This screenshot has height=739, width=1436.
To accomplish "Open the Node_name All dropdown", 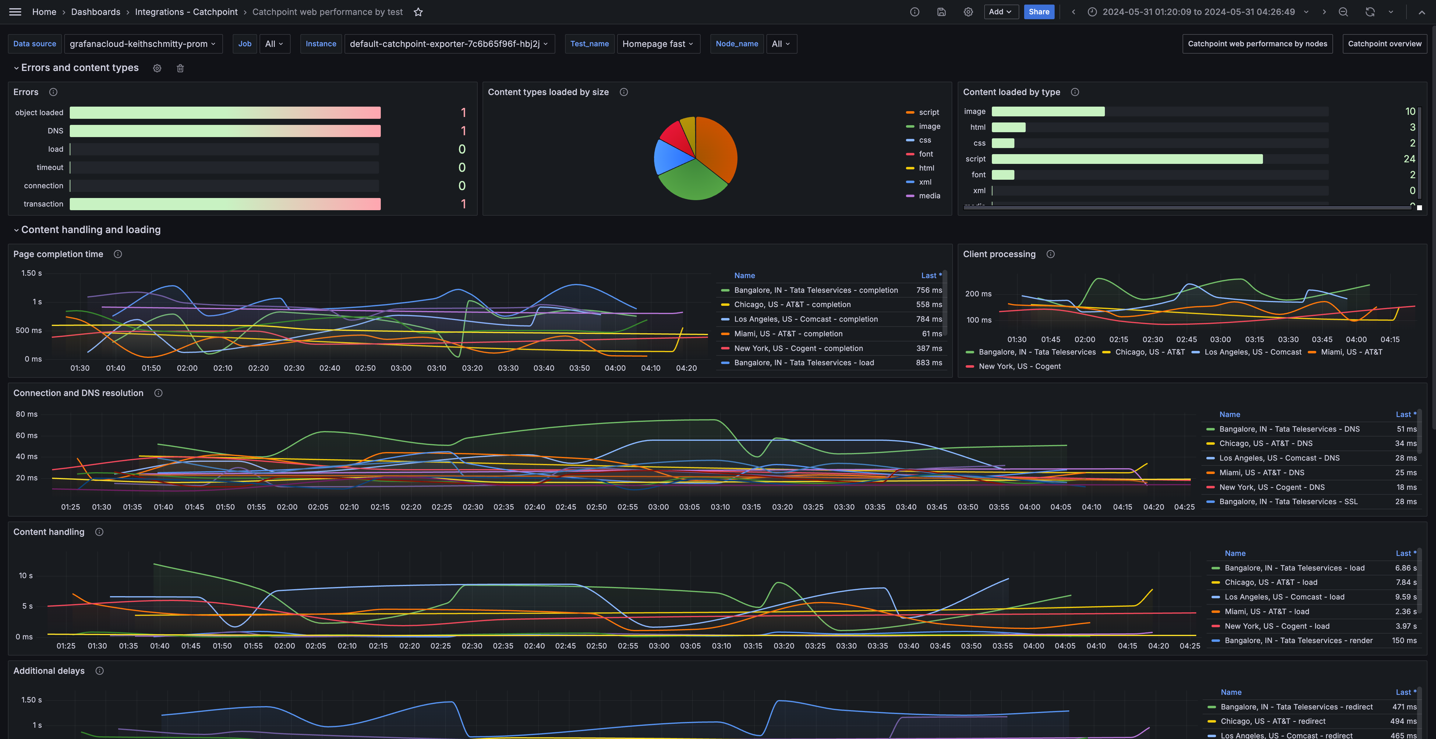I will (x=782, y=44).
